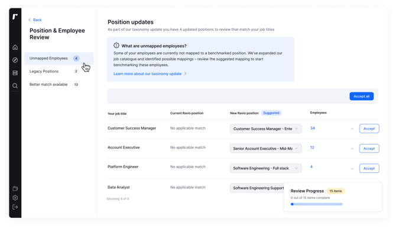Open the compass explore icon in sidebar

(15, 60)
